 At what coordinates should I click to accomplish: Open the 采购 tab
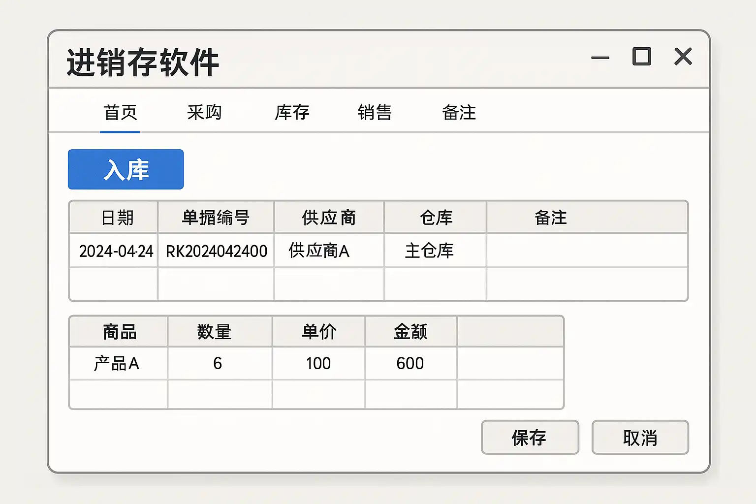point(204,113)
